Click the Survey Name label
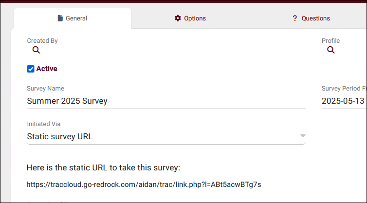The image size is (367, 203). click(45, 89)
